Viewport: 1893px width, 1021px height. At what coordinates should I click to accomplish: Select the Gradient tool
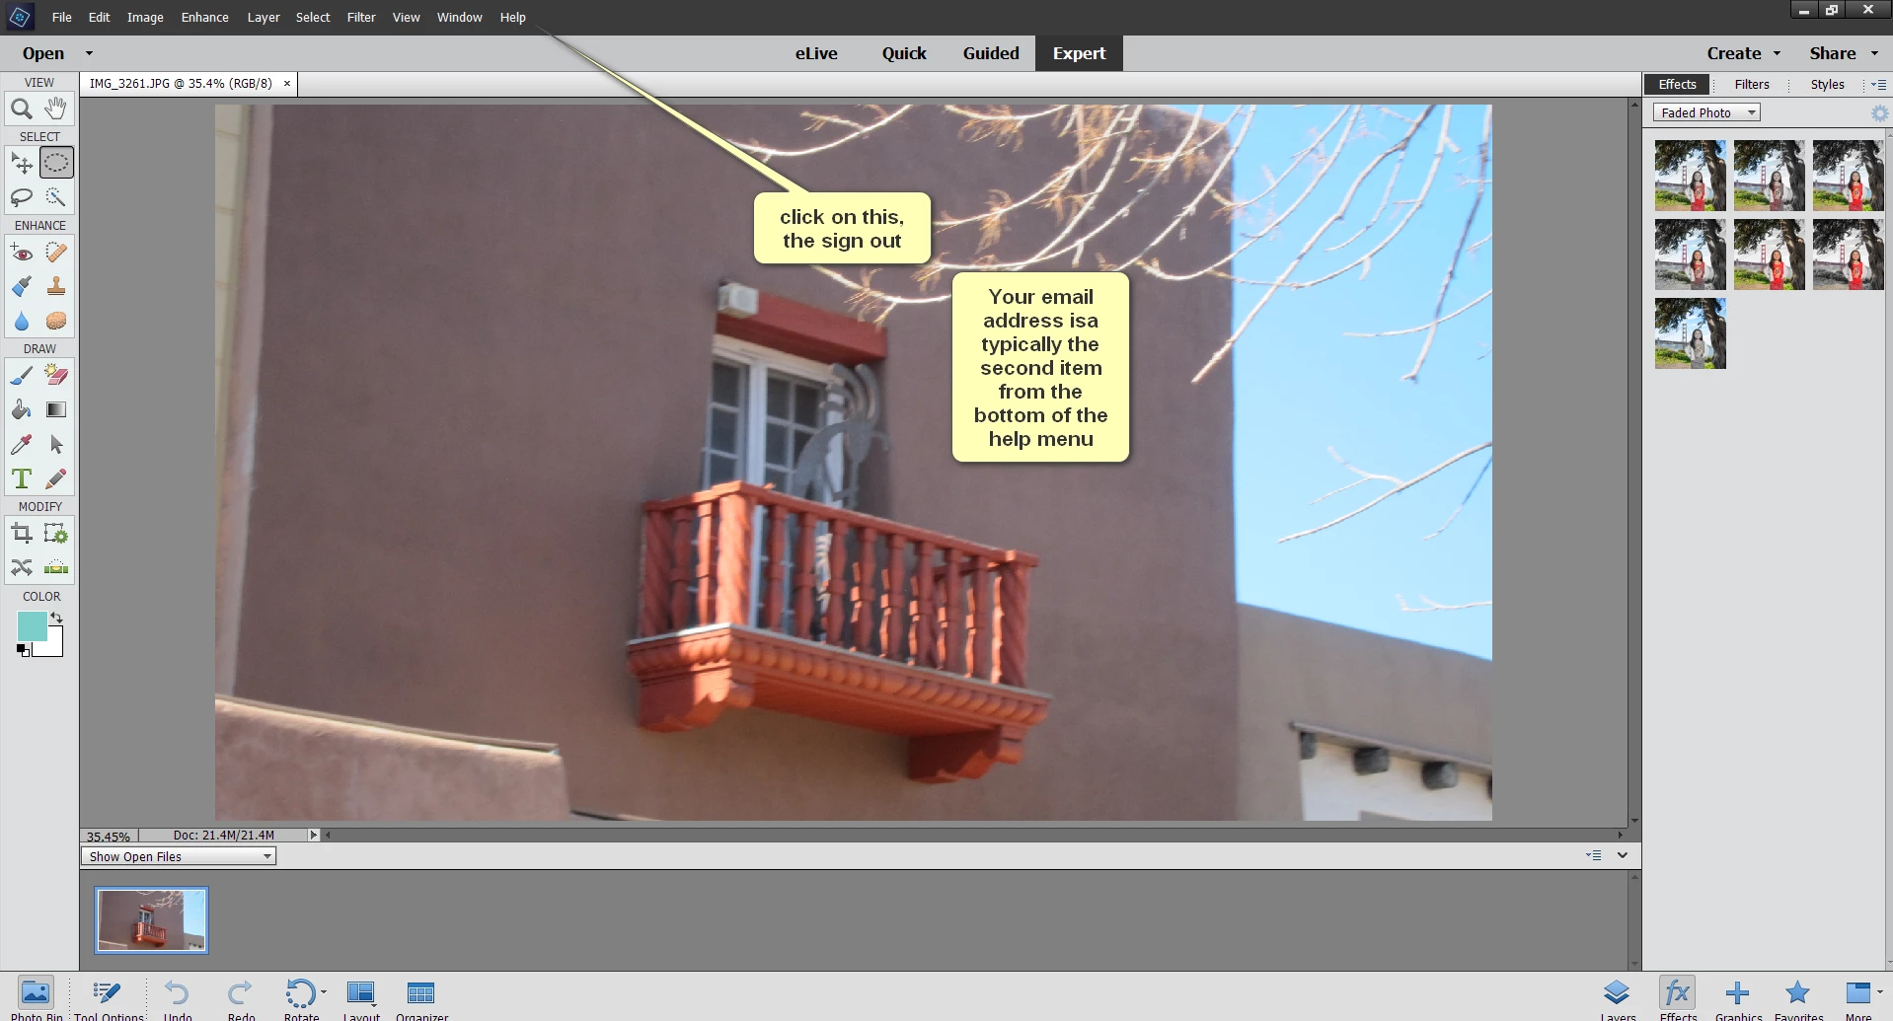56,409
